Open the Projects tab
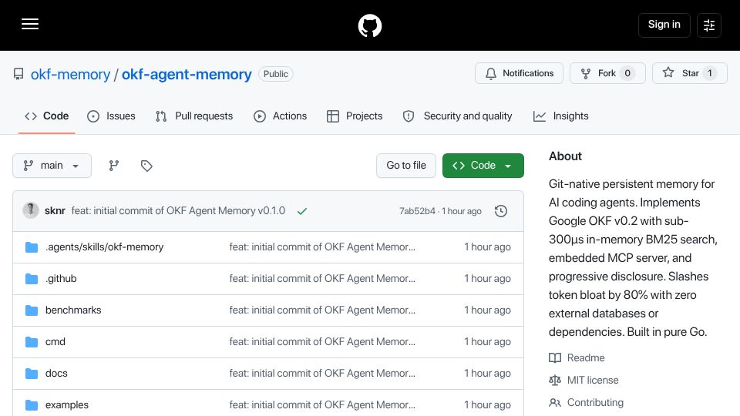740x416 pixels. pos(355,116)
